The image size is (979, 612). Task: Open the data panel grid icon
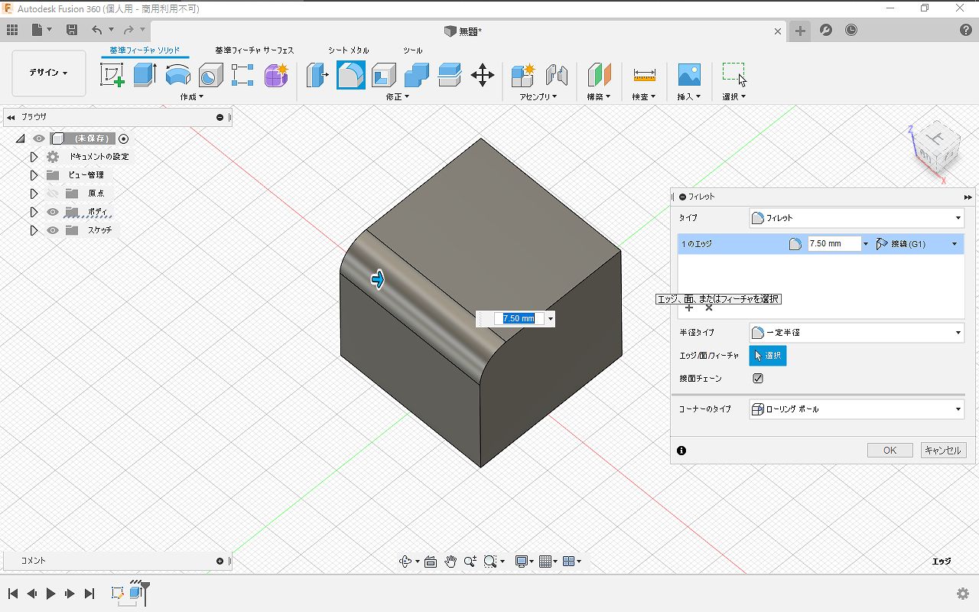tap(12, 30)
